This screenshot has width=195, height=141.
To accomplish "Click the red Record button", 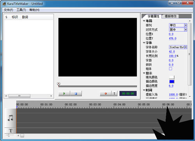I will (106, 94).
